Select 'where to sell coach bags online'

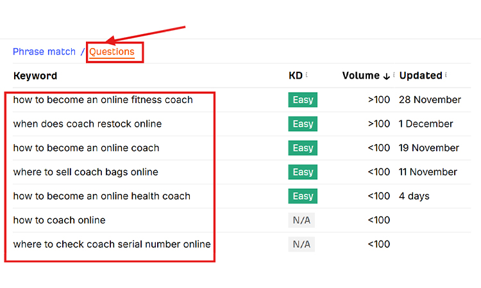[85, 172]
